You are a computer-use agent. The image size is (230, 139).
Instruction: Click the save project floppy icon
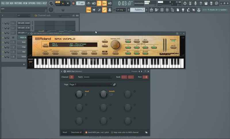[206, 3]
